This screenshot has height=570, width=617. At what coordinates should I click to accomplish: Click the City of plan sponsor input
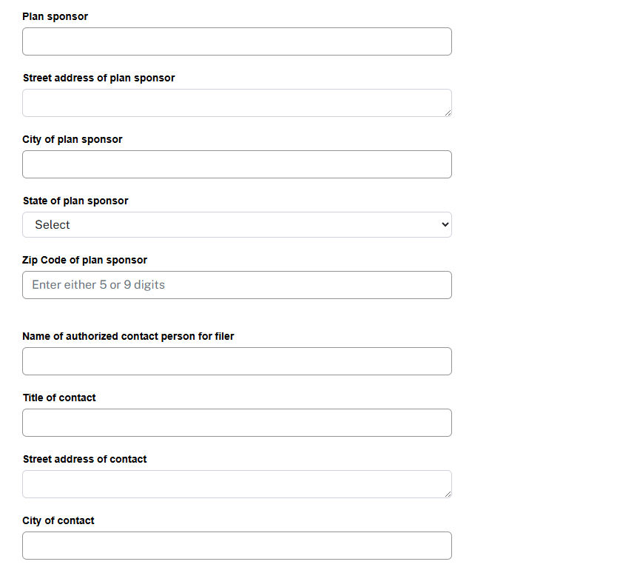(237, 164)
